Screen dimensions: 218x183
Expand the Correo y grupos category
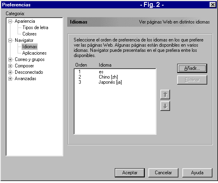[x=10, y=59]
